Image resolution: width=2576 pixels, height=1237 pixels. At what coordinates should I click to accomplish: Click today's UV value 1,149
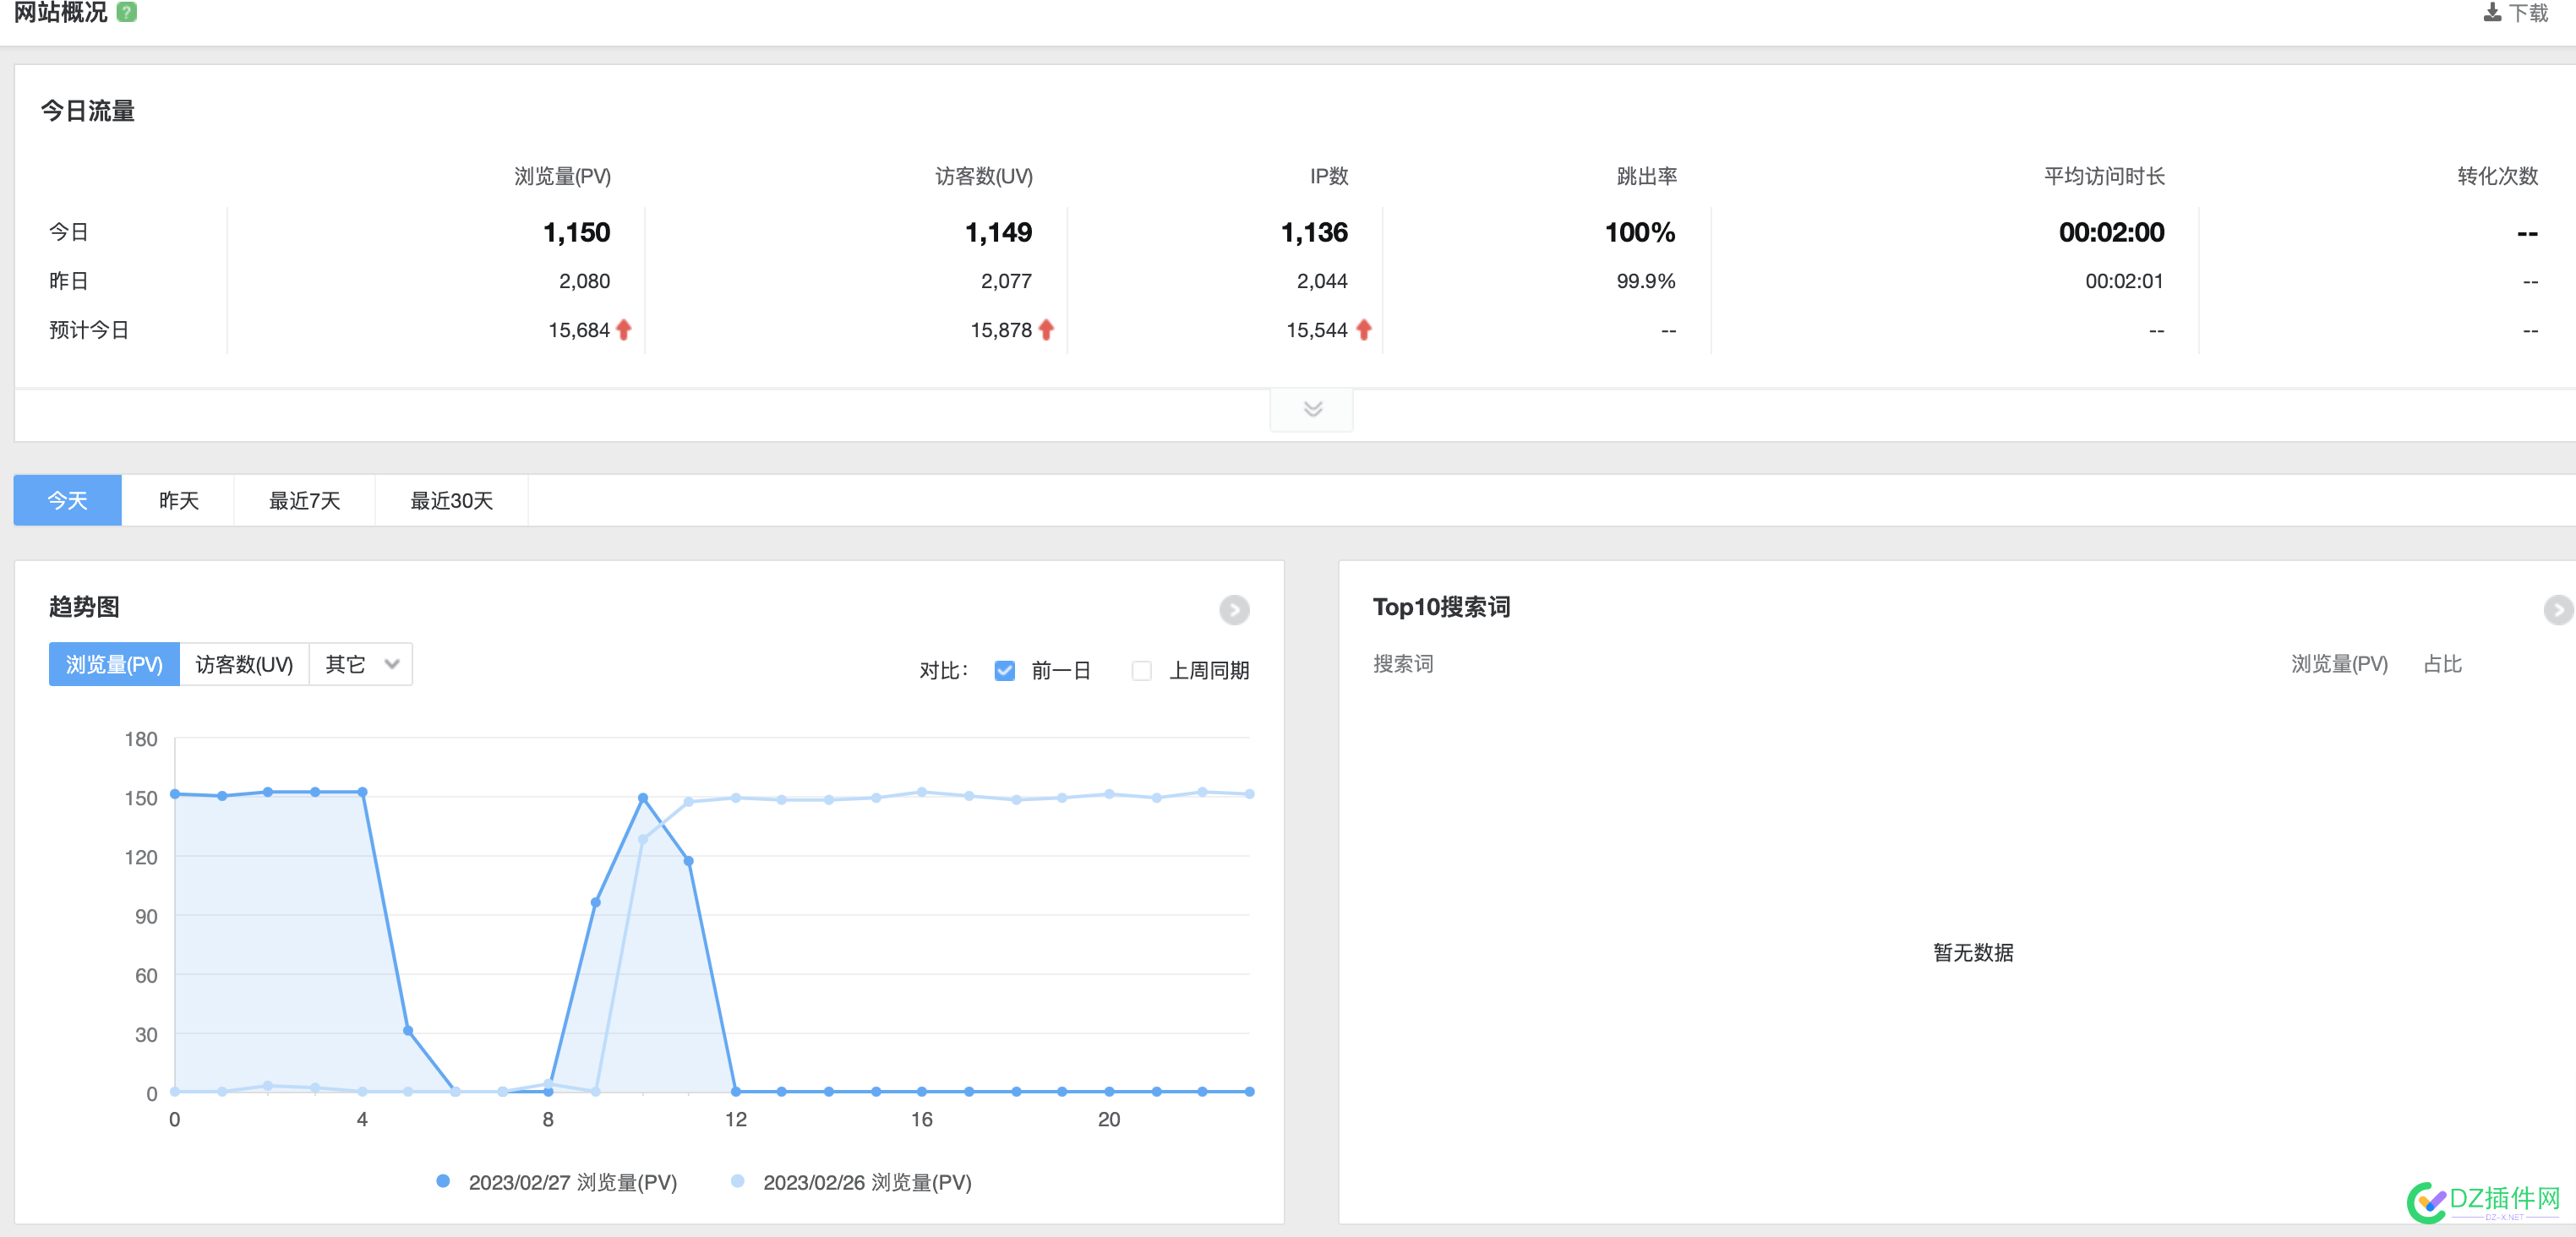(999, 232)
